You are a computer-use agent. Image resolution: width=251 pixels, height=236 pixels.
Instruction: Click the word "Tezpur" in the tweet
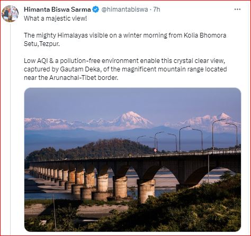(x=50, y=44)
